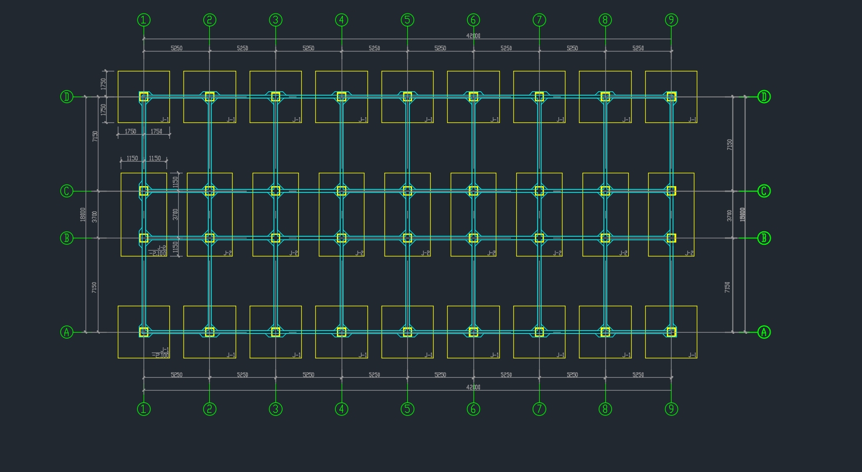Click right-side axis bubble D
862x472 pixels.
click(764, 97)
